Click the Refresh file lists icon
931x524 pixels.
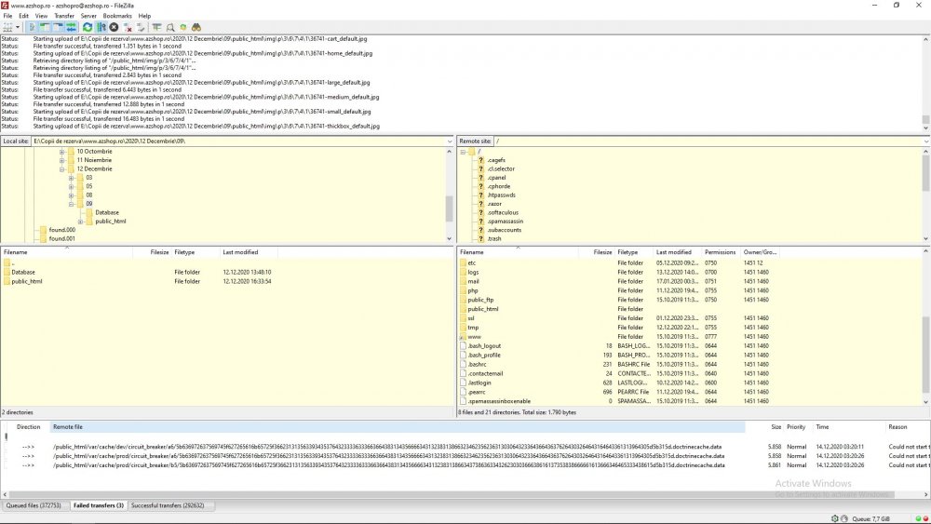[88, 27]
